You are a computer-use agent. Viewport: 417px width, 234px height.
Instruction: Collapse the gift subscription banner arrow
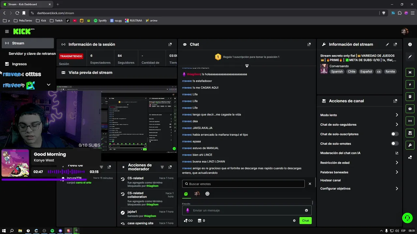247,66
